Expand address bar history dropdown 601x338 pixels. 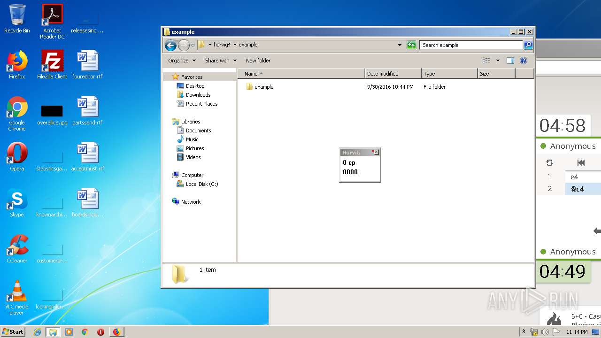point(400,45)
